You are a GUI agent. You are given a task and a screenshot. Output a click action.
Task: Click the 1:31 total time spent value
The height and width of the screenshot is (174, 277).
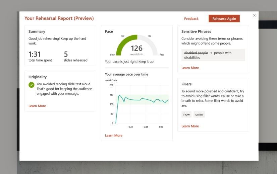35,54
